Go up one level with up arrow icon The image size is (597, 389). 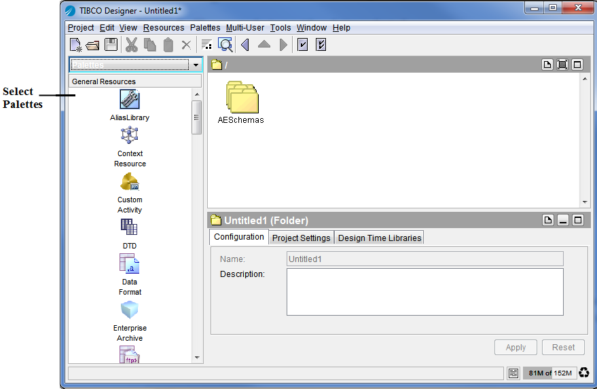264,45
